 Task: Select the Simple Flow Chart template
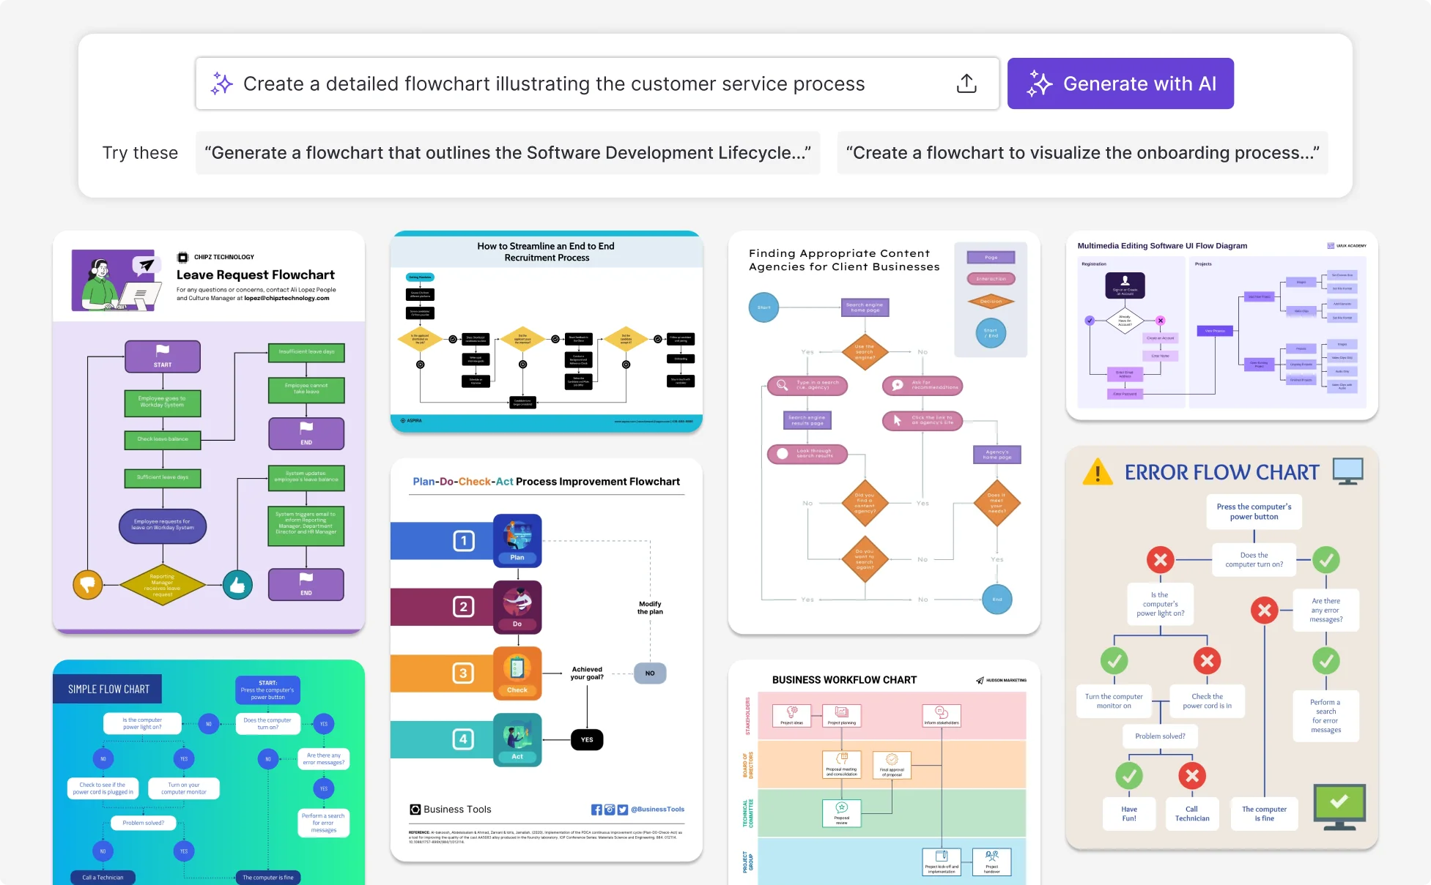tap(208, 772)
